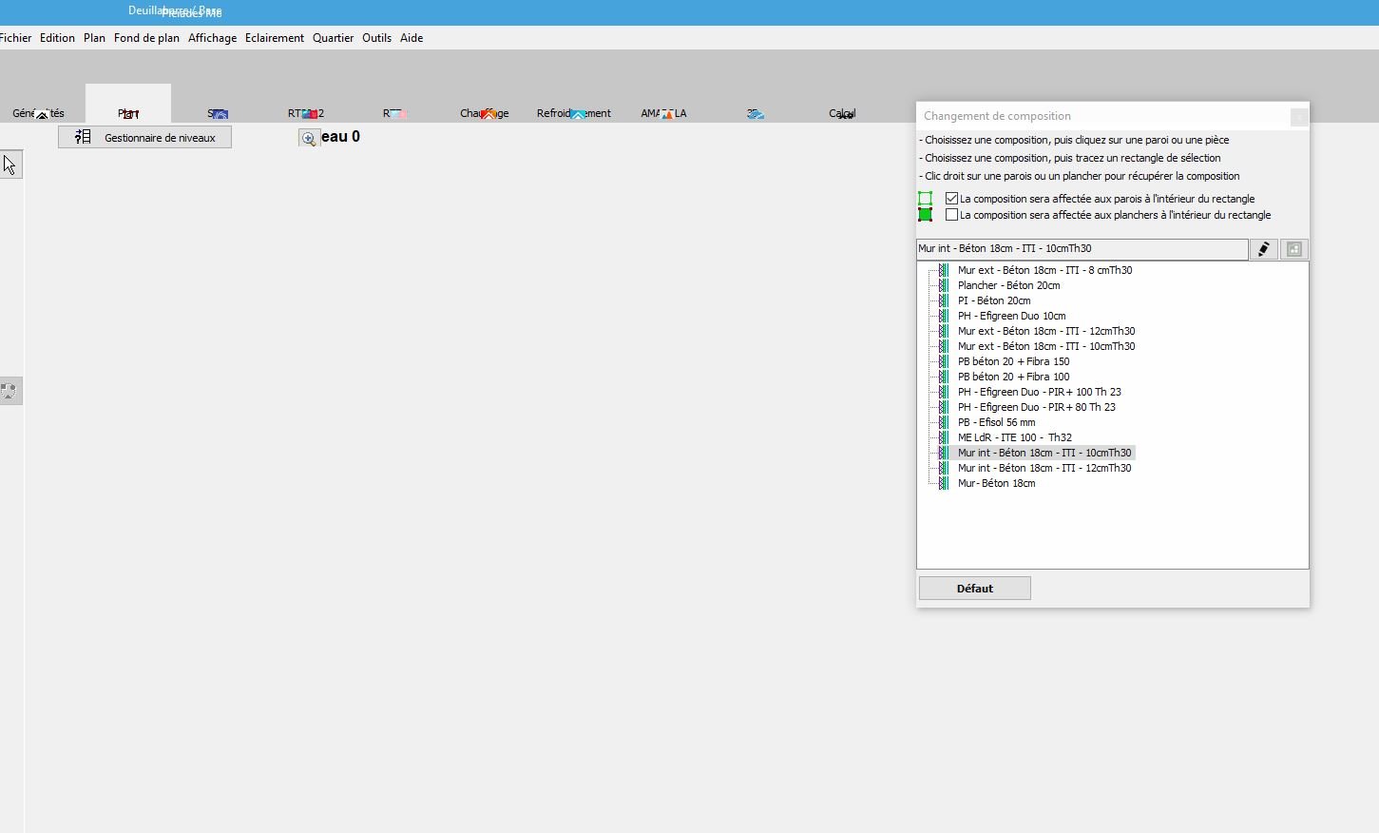Viewport: 1379px width, 833px height.
Task: Uncheck composition applied to walls in rectangle
Action: tap(951, 199)
